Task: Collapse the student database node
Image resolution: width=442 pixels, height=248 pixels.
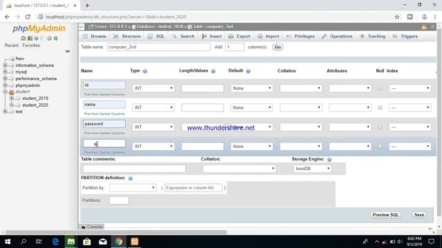Action: point(5,92)
